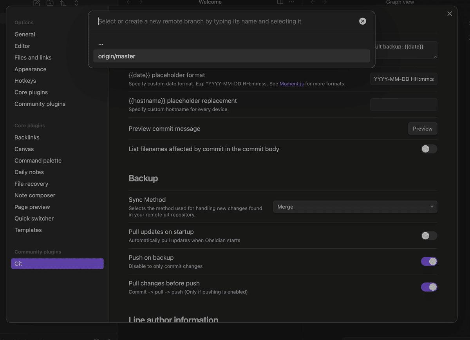Enable Pull updates on startup
Image resolution: width=470 pixels, height=340 pixels.
[x=429, y=236]
